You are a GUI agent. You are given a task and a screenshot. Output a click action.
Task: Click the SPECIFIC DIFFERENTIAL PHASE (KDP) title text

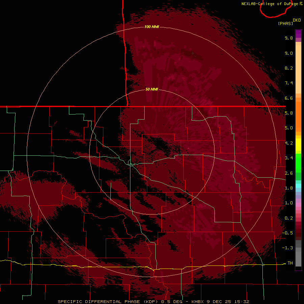108,302
